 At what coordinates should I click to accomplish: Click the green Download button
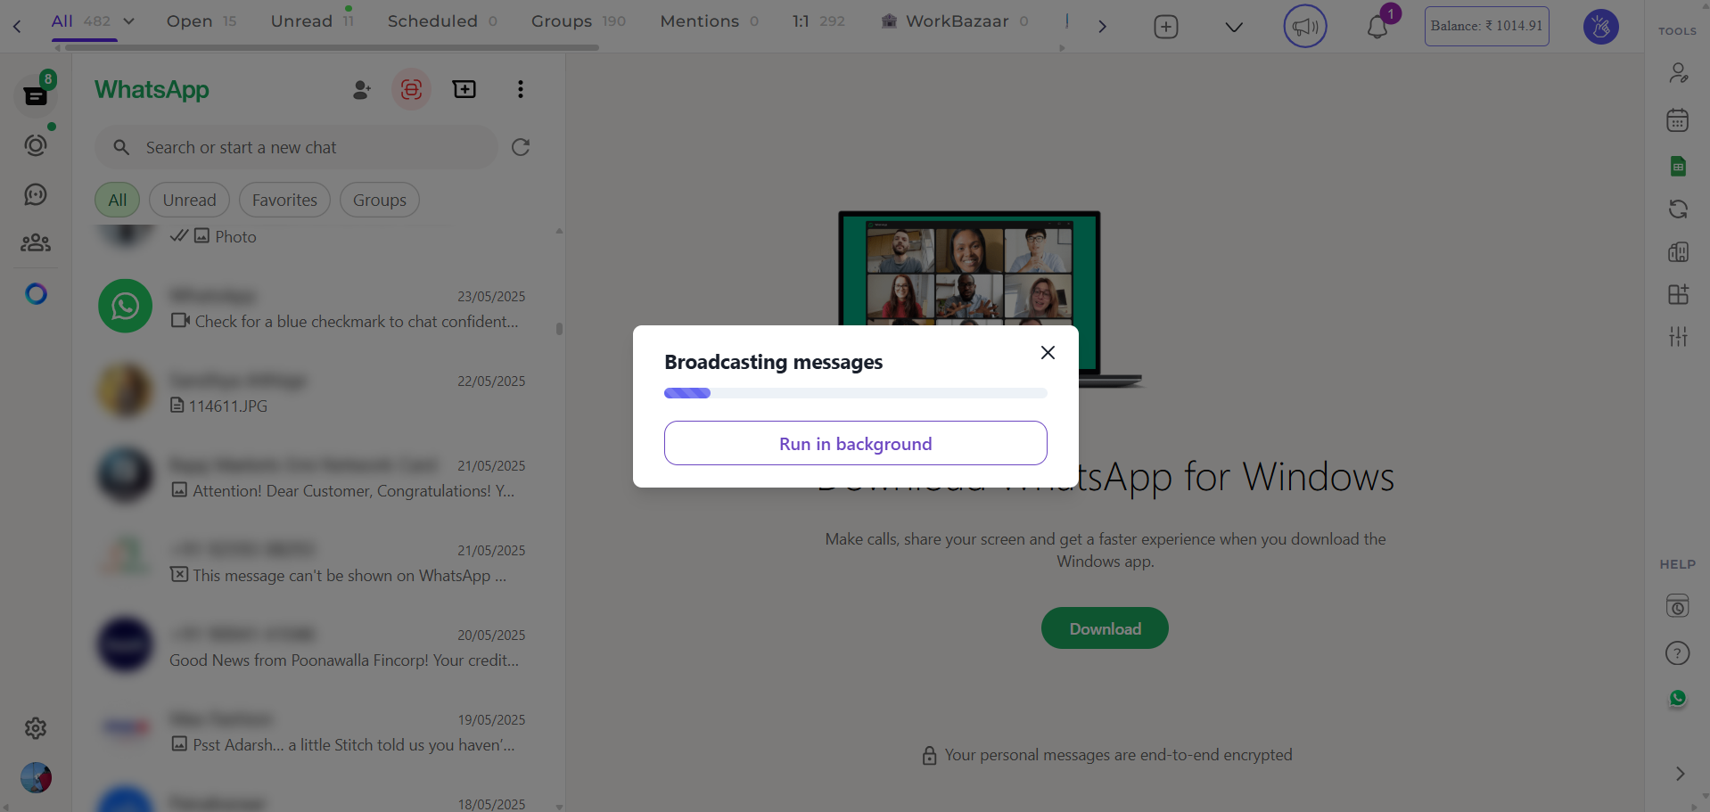(1105, 628)
